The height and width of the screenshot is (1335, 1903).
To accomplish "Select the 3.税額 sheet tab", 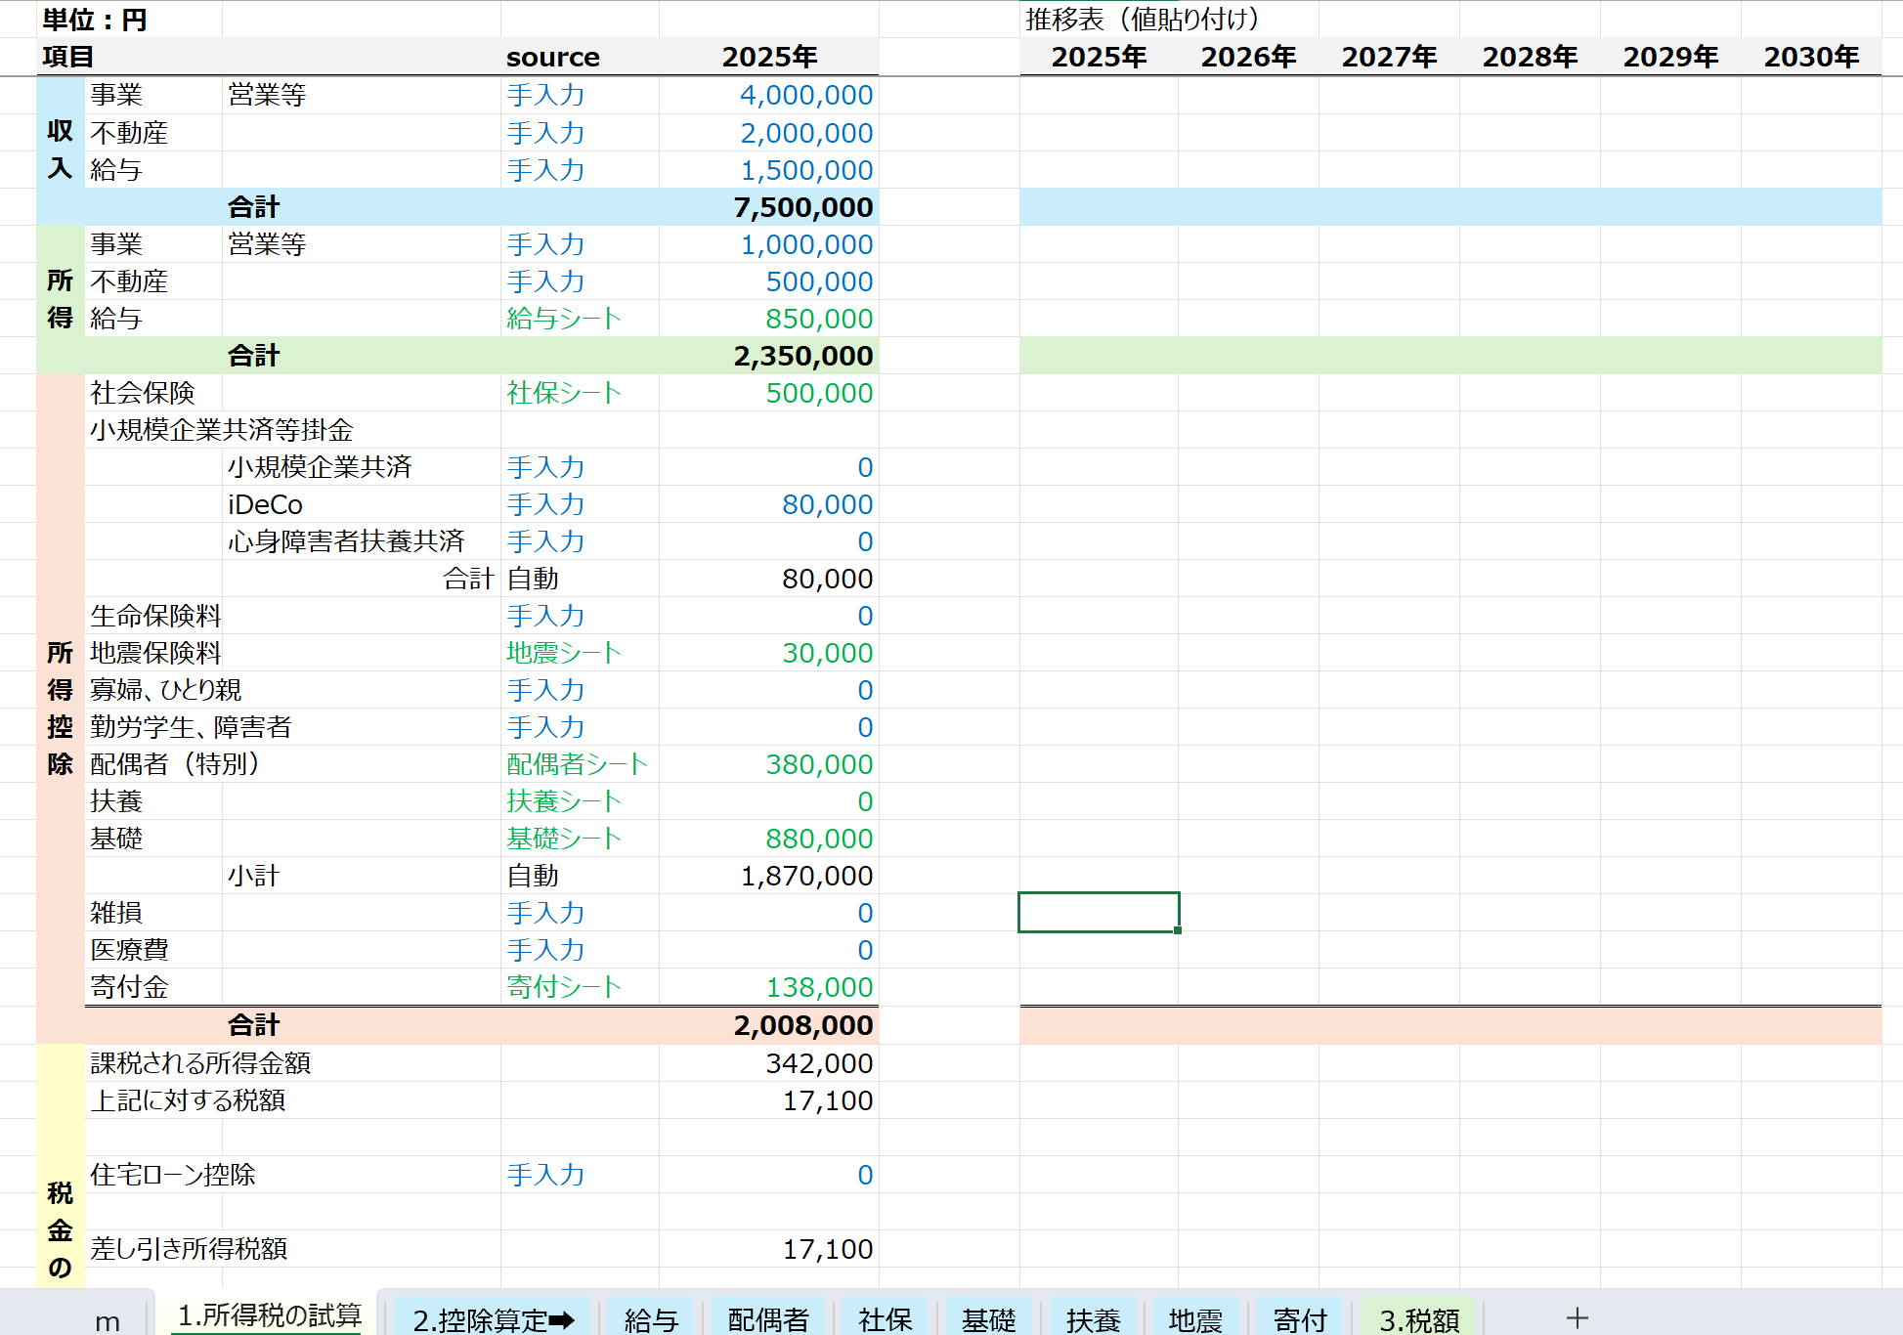I will tap(1419, 1319).
